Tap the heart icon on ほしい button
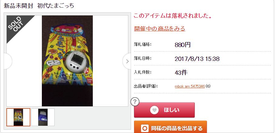Image resolution: width=276 pixels, height=133 pixels. click(154, 110)
